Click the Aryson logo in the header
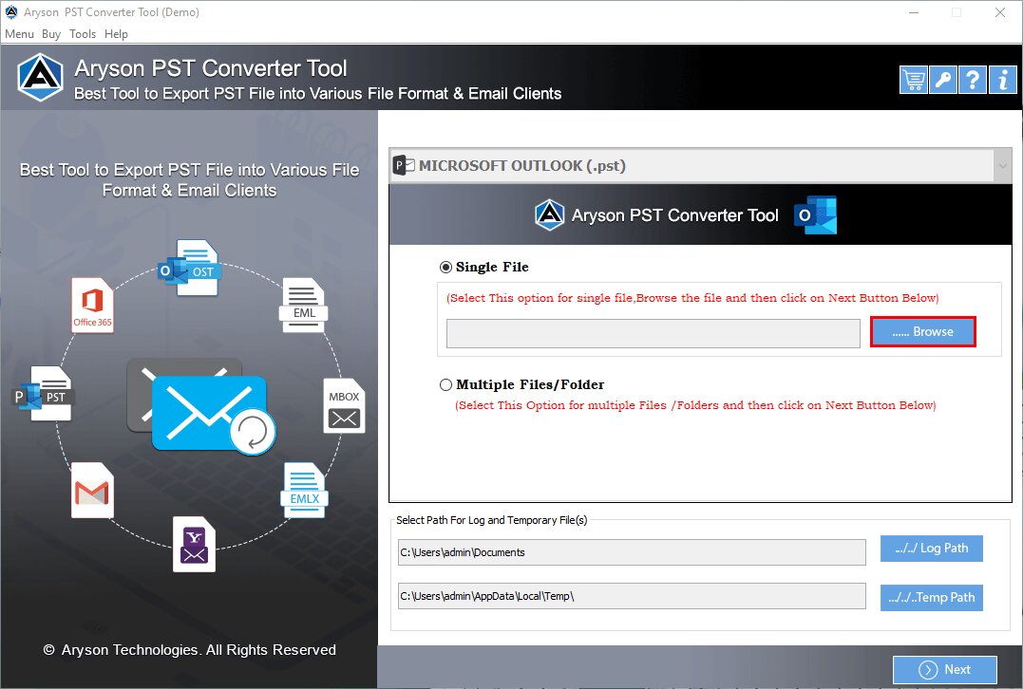1023x689 pixels. [41, 77]
